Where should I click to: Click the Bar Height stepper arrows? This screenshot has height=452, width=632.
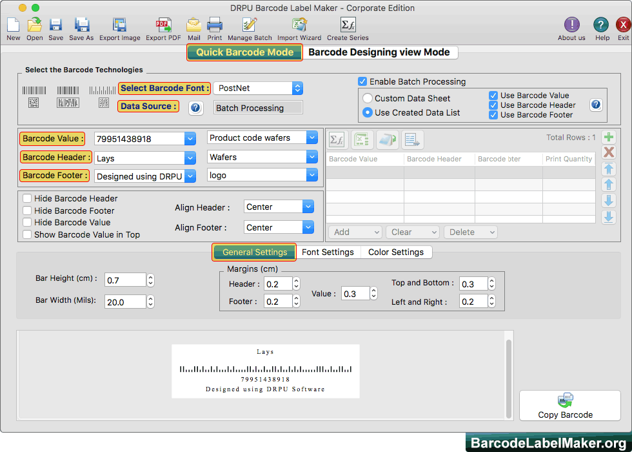tap(150, 280)
